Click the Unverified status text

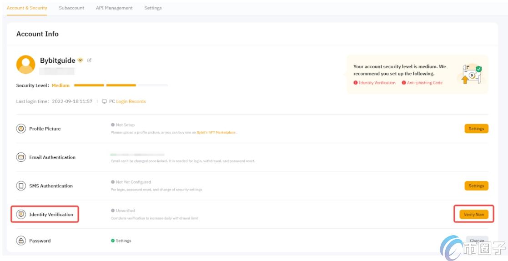click(126, 211)
